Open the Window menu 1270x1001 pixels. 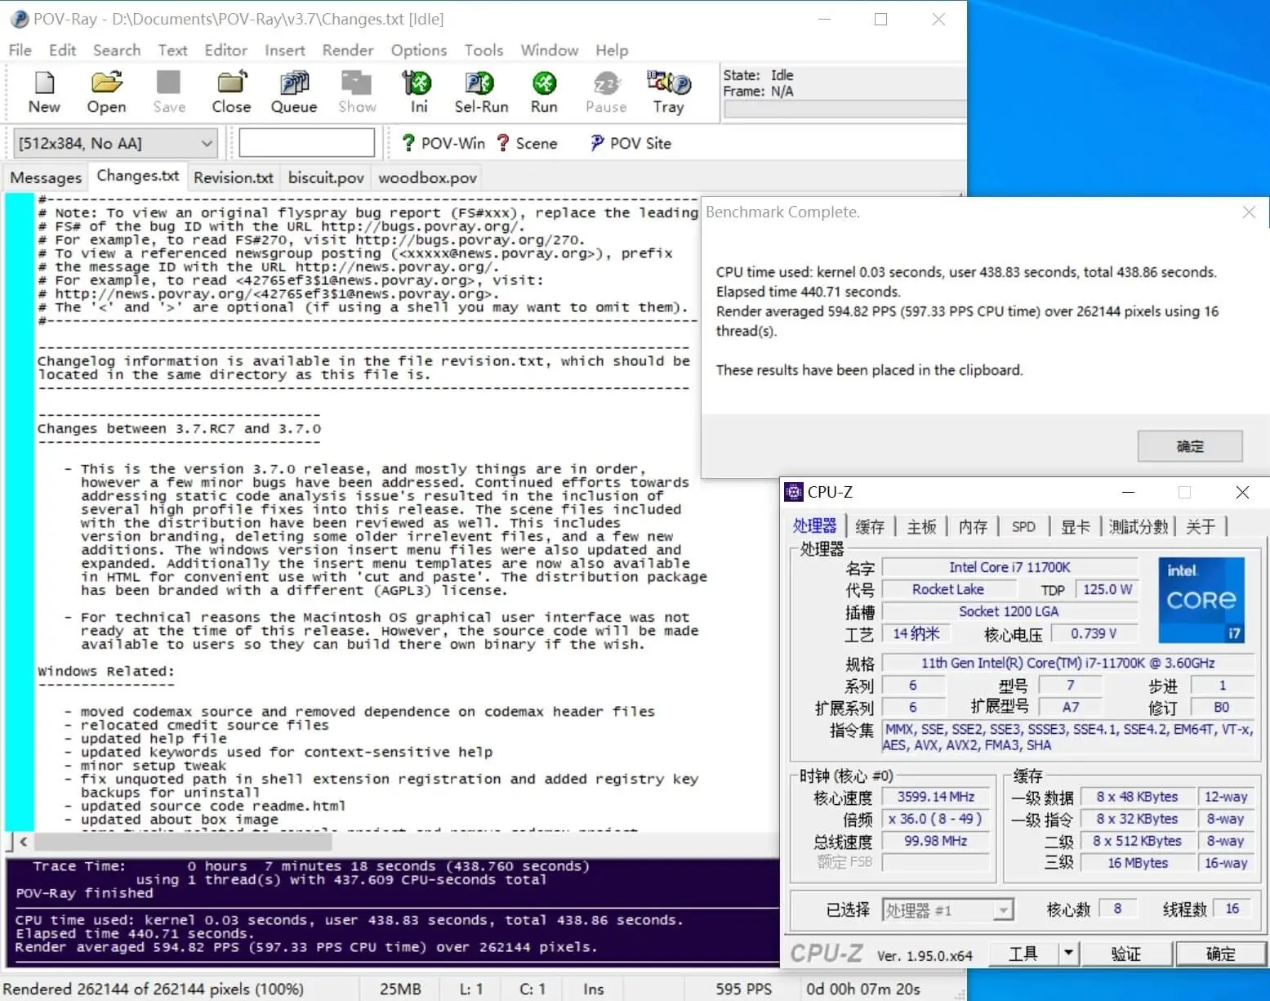click(550, 50)
